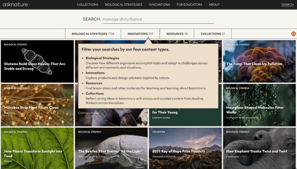Click 'Plants' subtitle on sunlight card

click(x=8, y=161)
